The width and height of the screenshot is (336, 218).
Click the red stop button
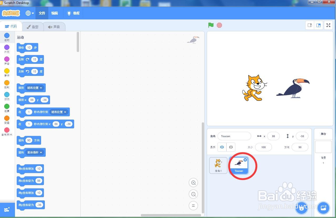click(219, 25)
